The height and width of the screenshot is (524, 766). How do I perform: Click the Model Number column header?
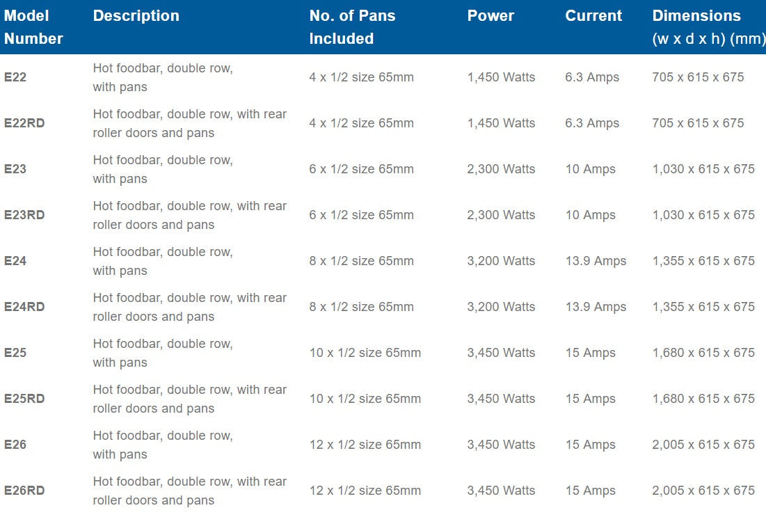33,27
